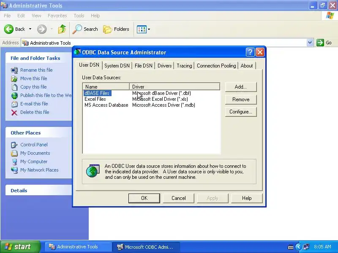The image size is (338, 253).
Task: Select the MS Access Database data source
Action: coord(106,105)
